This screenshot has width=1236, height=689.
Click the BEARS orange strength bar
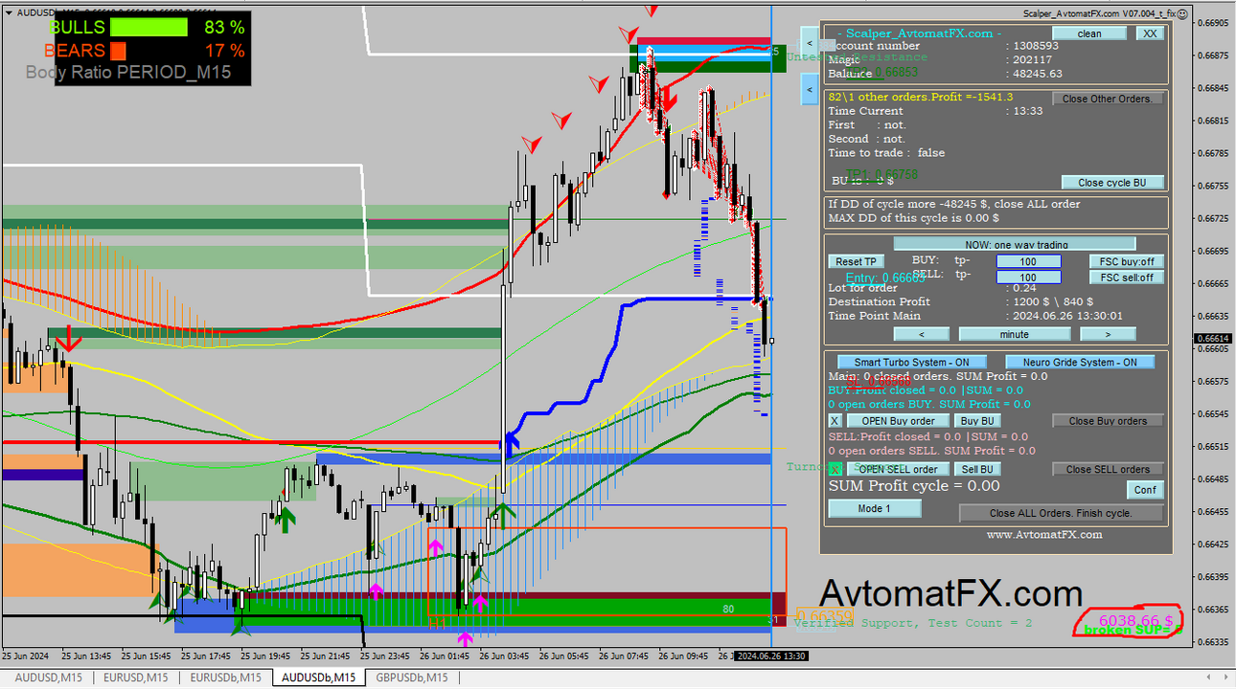pos(119,50)
